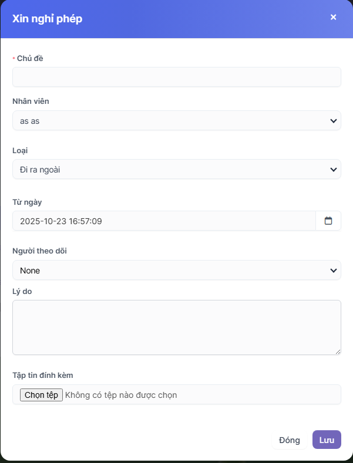Focus the Từ ngày datetime field
Viewport: 353px width, 463px height.
[164, 221]
